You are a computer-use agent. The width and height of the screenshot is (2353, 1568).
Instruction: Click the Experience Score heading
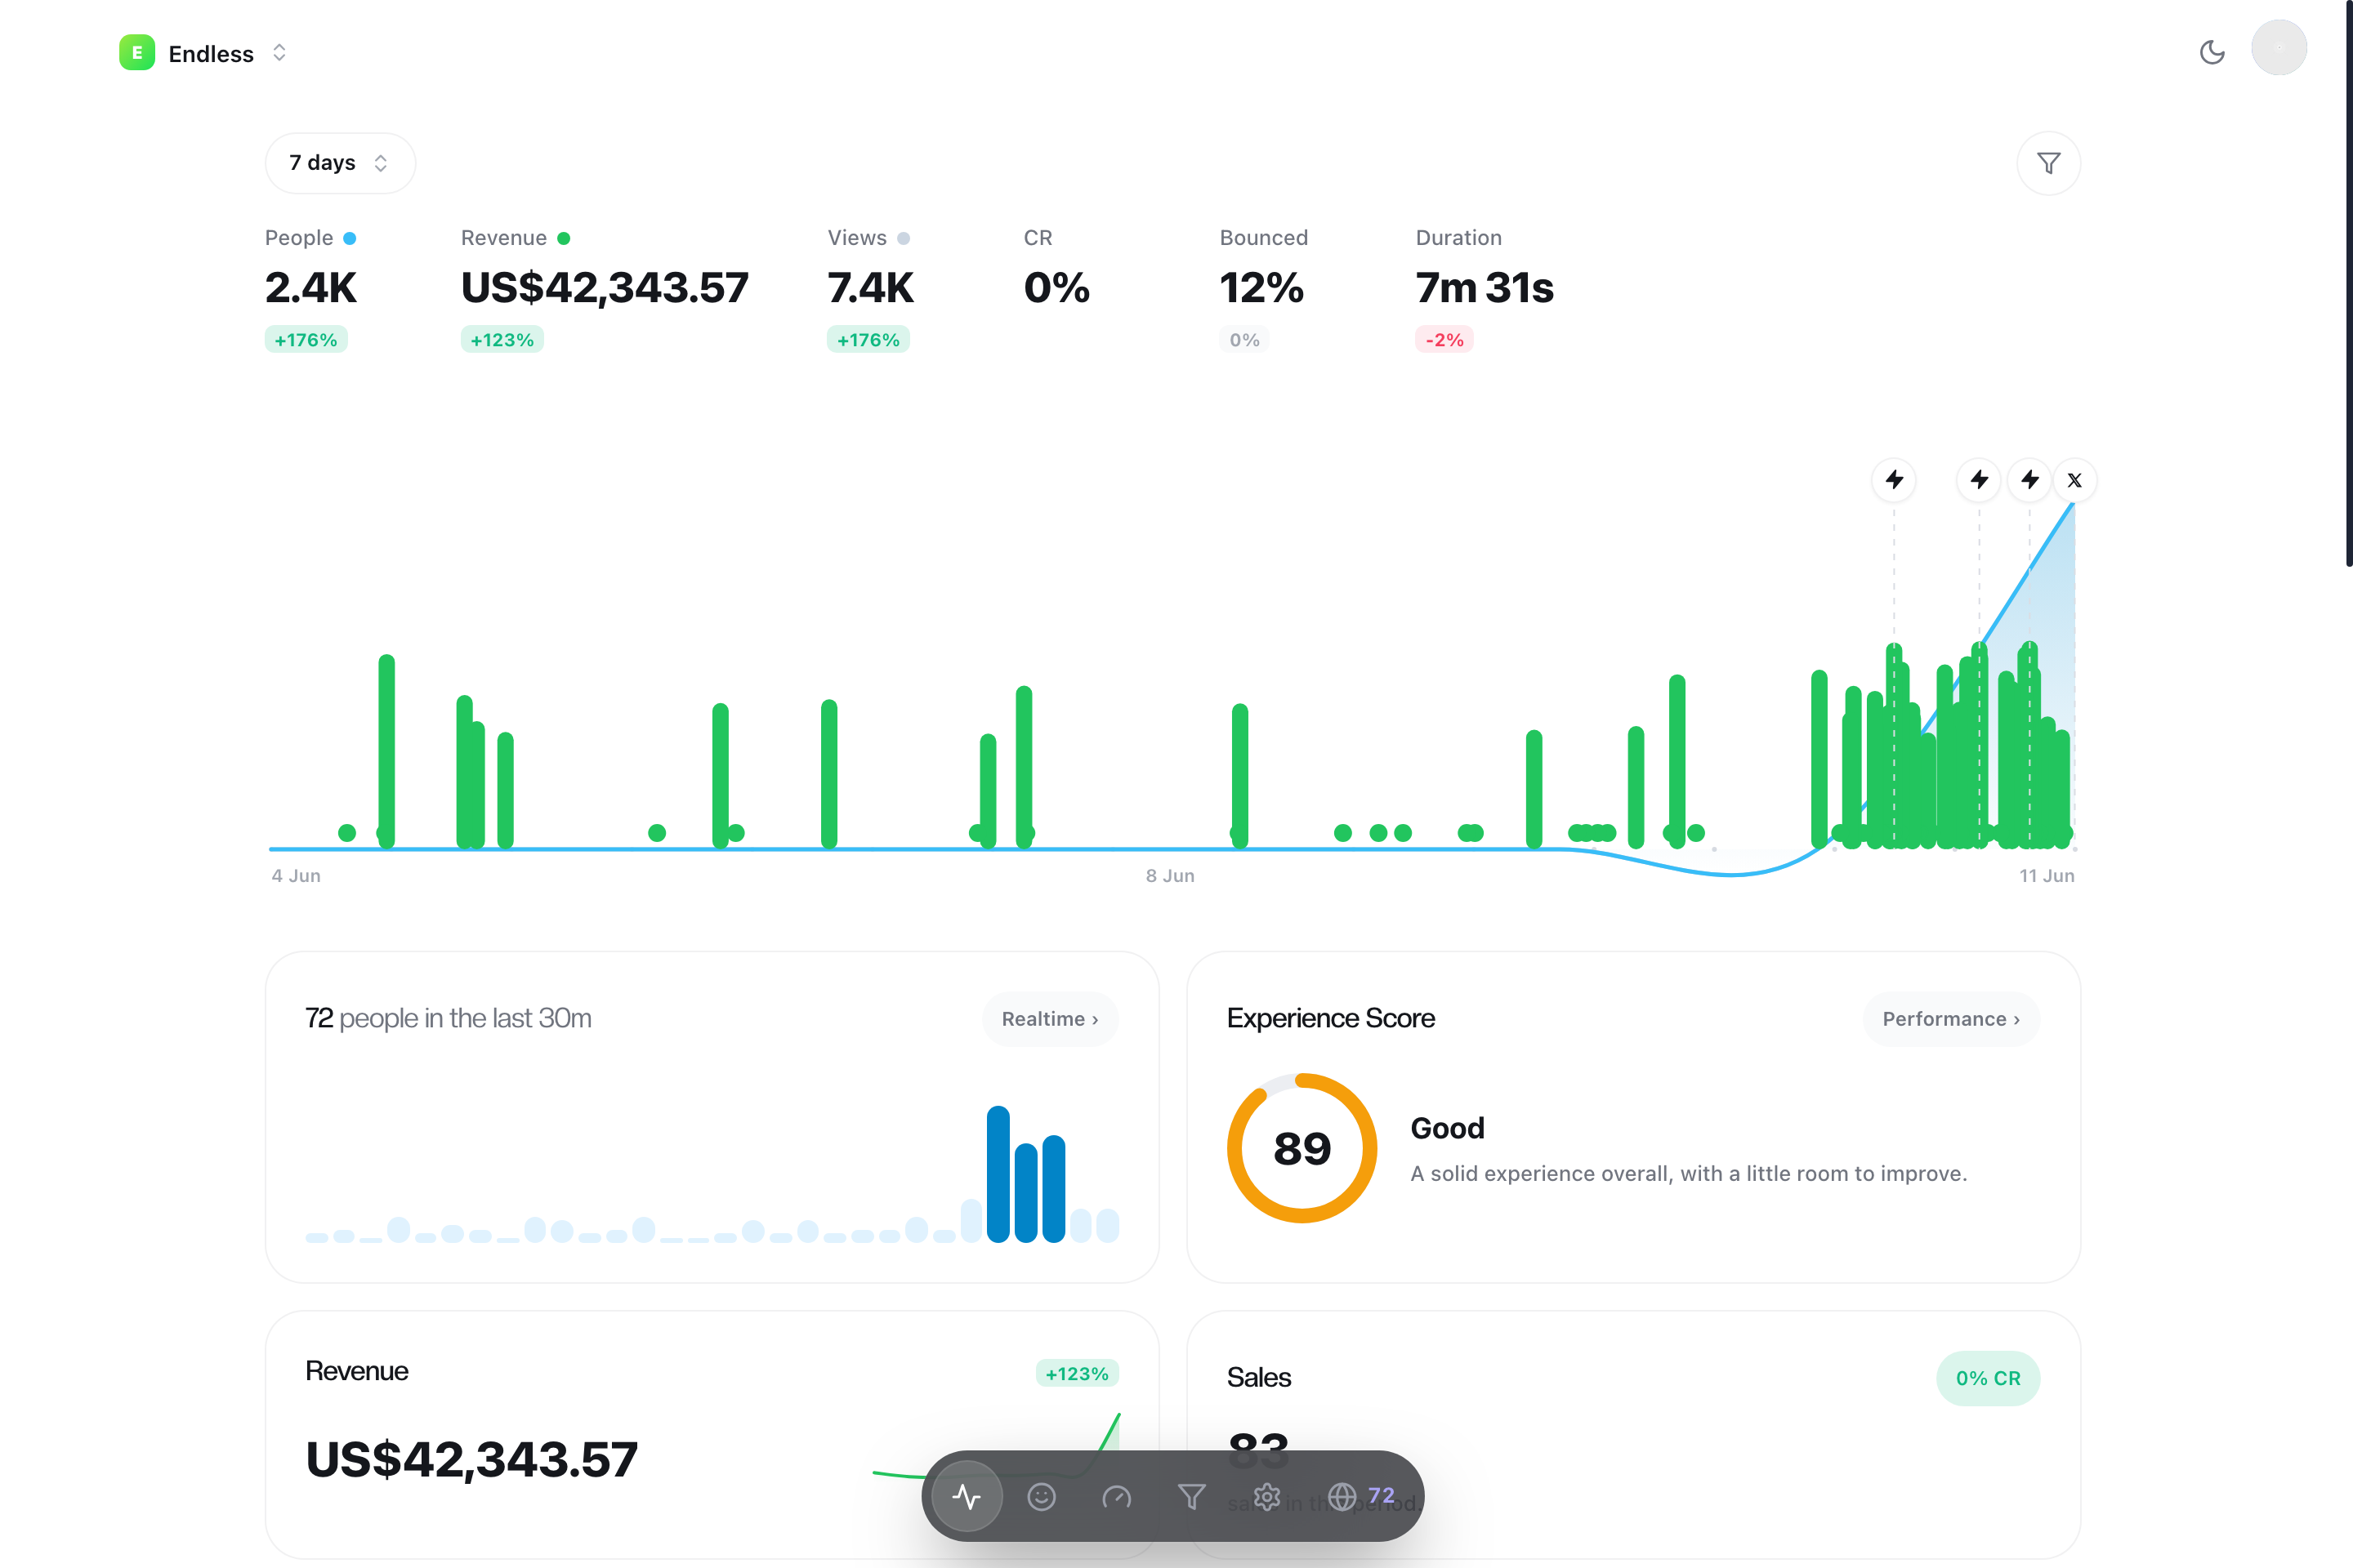1331,1018
